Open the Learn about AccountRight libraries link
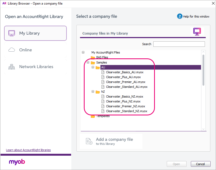The image size is (216, 170). [28, 150]
